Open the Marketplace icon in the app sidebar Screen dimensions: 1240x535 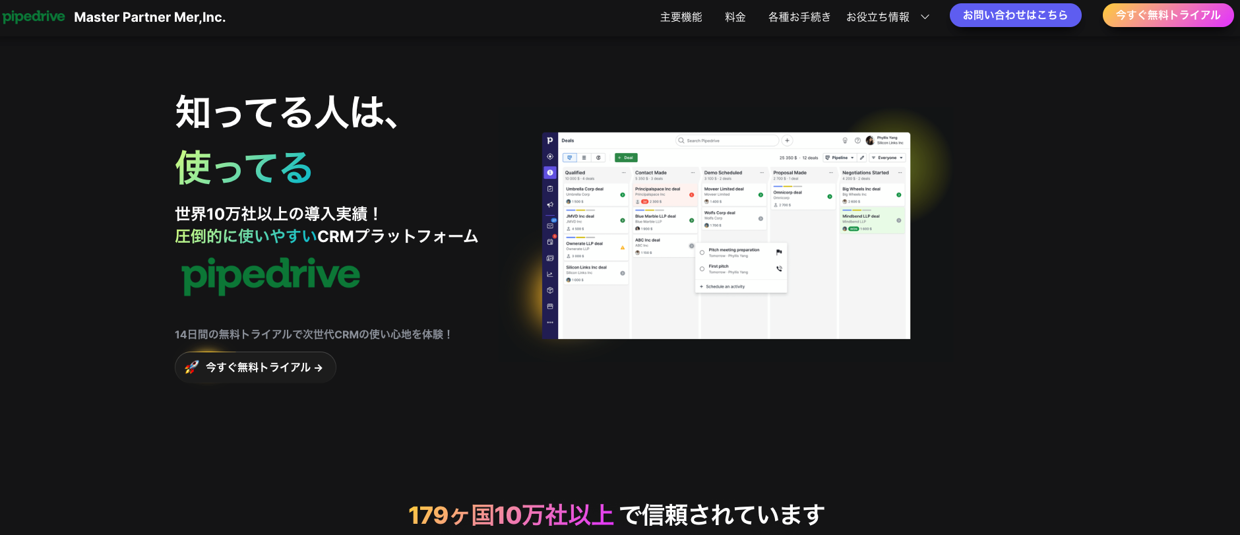tap(550, 307)
